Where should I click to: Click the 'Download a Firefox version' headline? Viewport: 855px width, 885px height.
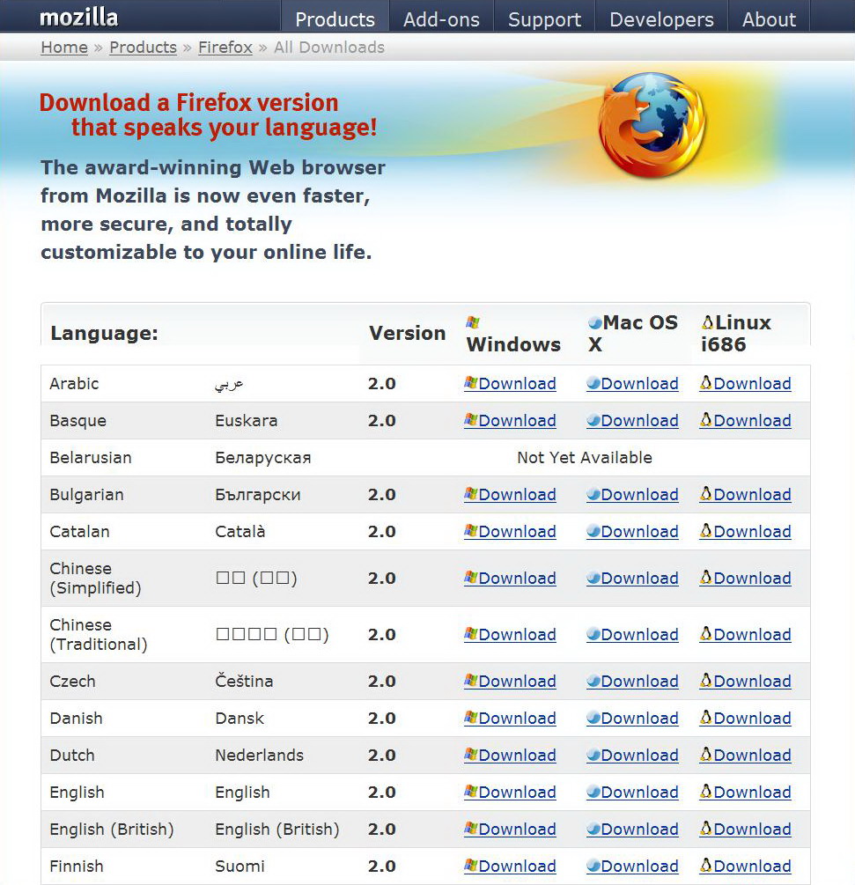tap(189, 103)
